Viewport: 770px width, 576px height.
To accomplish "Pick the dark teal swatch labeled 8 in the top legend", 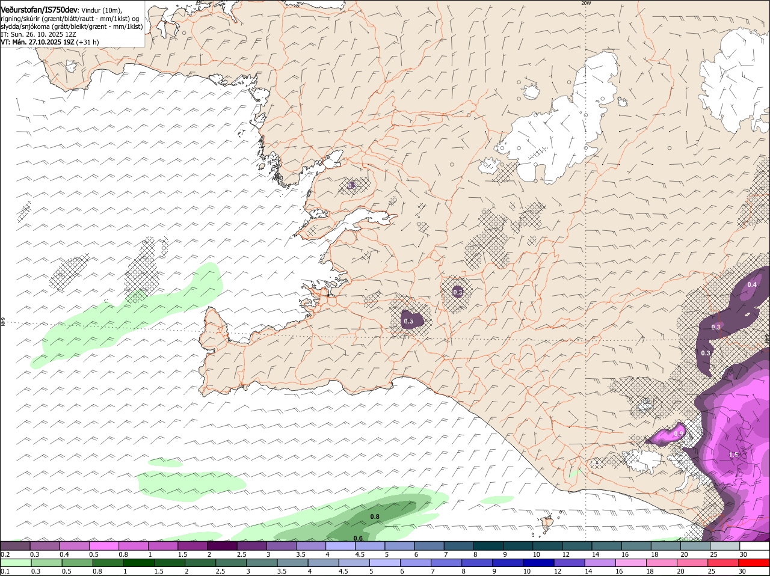I will [487, 545].
